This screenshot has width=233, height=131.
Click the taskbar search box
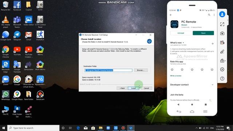point(33,128)
